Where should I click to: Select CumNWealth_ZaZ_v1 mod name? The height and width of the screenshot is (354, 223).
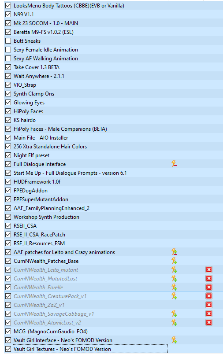point(39,305)
